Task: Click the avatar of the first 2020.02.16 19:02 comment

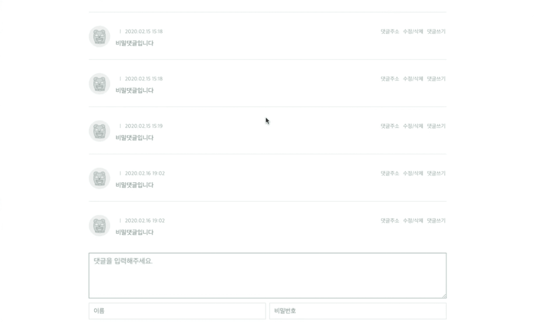Action: click(x=99, y=178)
